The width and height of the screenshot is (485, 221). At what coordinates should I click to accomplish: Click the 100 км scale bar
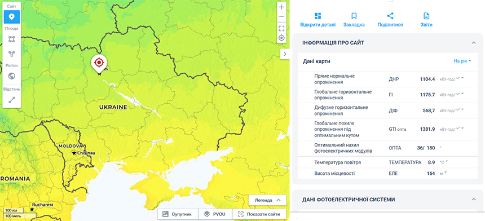click(14, 210)
